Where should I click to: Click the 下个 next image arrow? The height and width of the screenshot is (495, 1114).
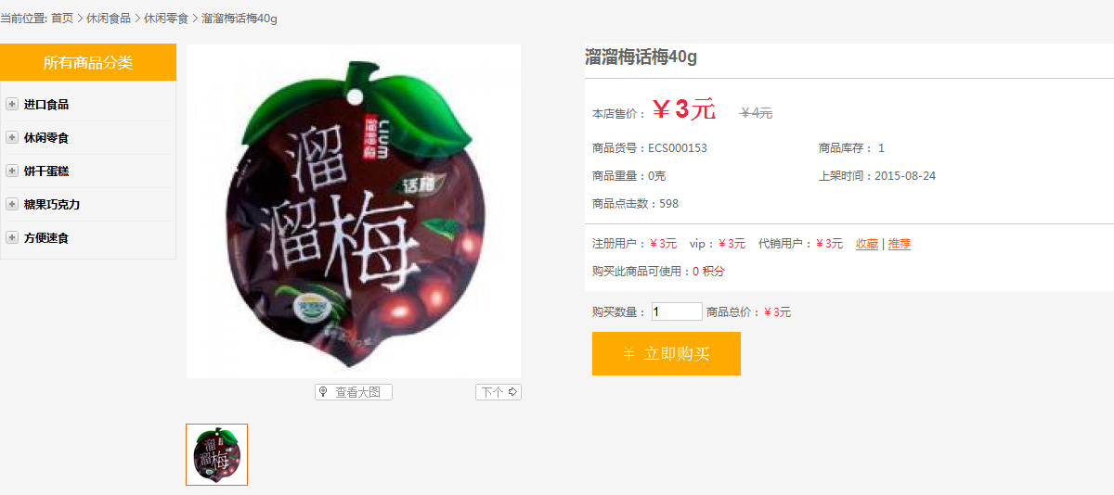coord(499,392)
